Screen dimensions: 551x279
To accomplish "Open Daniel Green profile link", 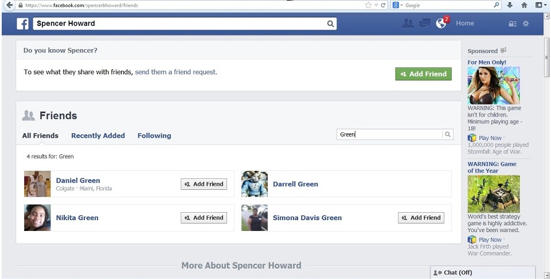I will [78, 181].
